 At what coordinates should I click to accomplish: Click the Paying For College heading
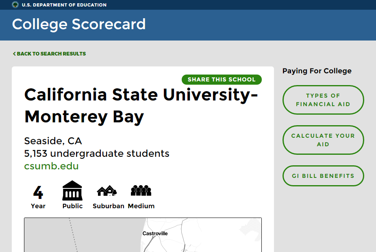coord(317,71)
